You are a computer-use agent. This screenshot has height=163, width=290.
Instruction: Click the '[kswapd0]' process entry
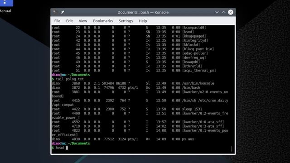tap(191, 62)
